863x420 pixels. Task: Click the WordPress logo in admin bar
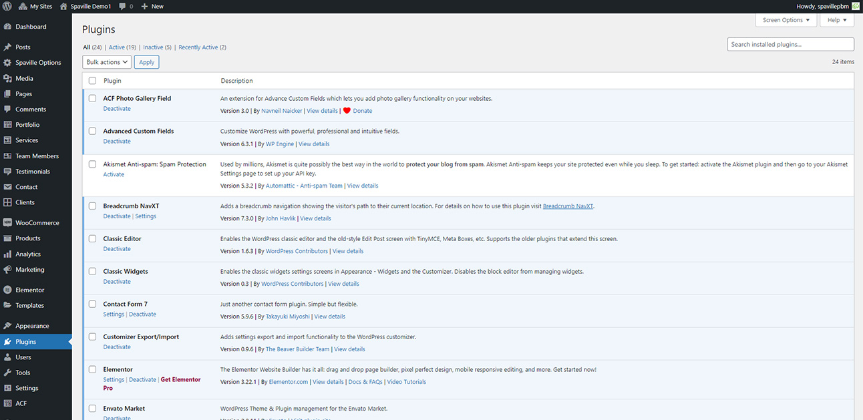[x=7, y=6]
